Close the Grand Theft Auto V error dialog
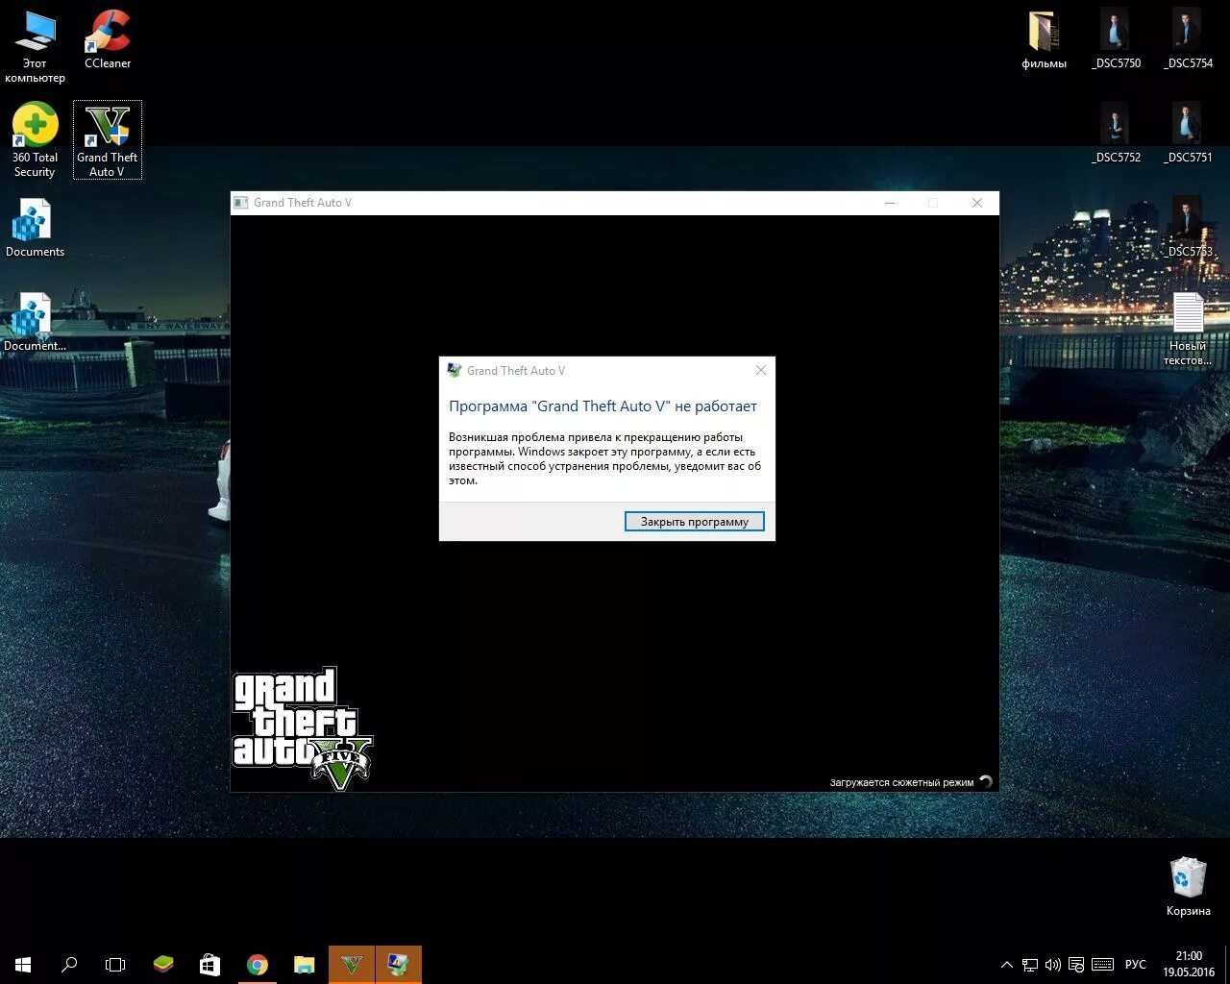This screenshot has width=1230, height=984. [x=761, y=370]
